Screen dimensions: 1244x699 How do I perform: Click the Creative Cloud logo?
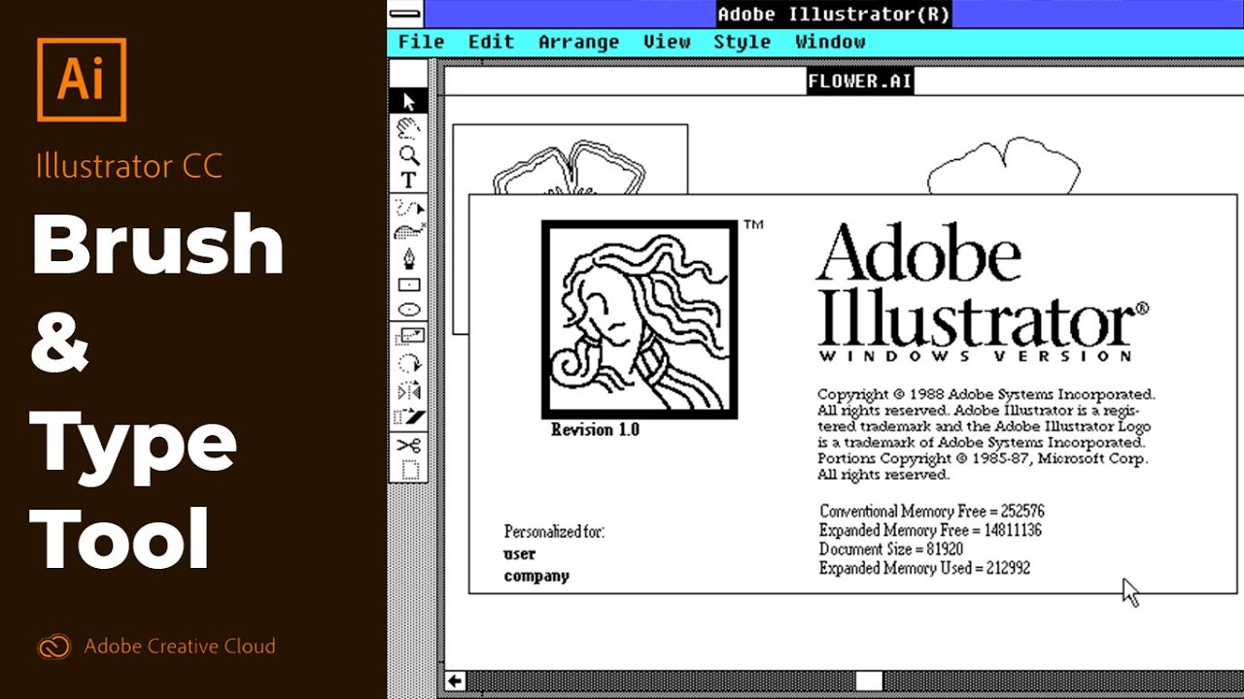53,647
